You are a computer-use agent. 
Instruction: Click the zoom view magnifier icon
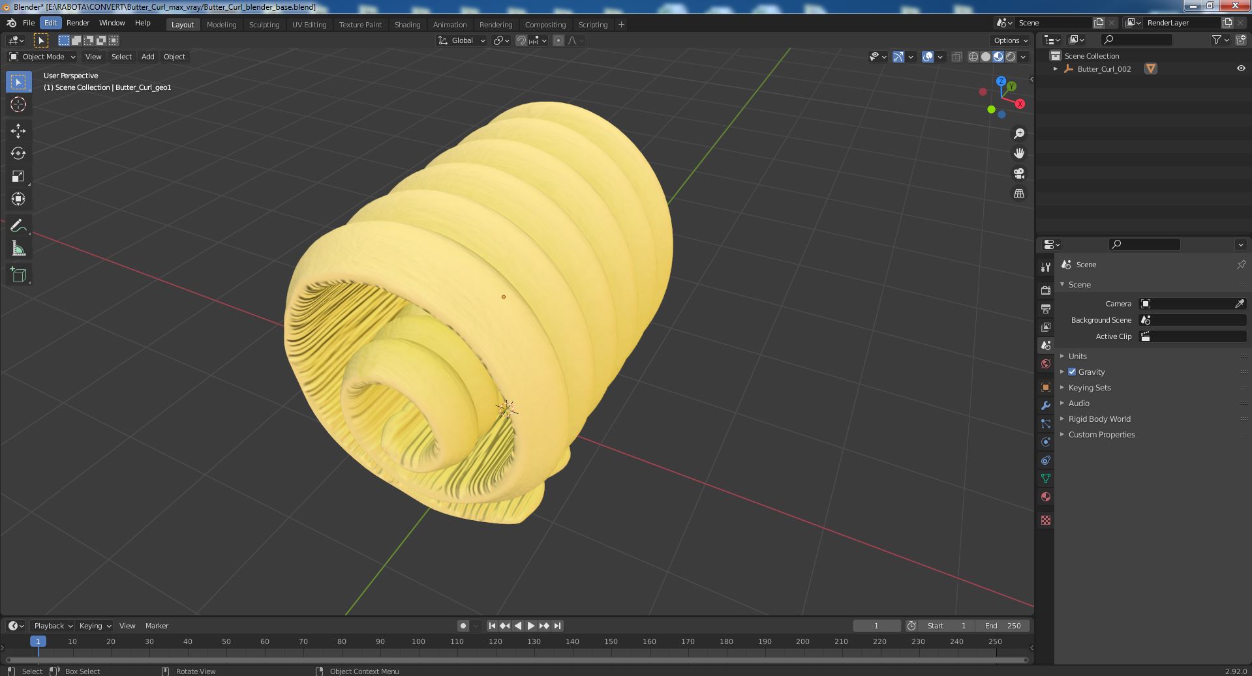[1018, 134]
